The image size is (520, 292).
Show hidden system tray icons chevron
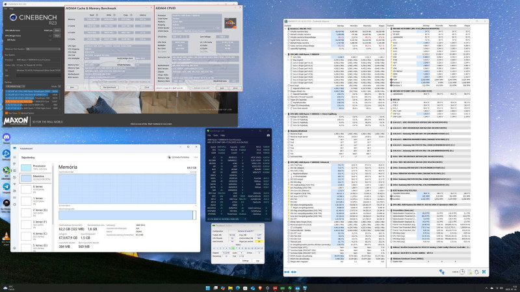pyautogui.click(x=486, y=288)
